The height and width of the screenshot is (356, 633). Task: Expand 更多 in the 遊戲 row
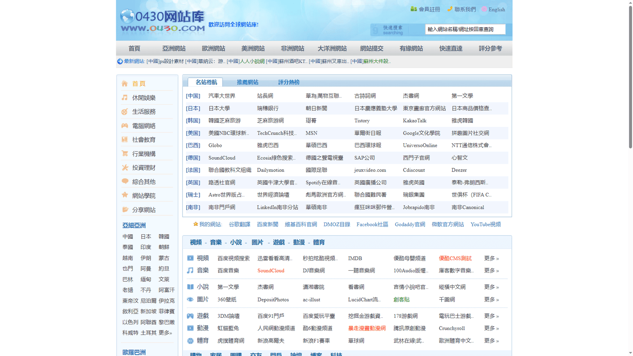pos(491,316)
